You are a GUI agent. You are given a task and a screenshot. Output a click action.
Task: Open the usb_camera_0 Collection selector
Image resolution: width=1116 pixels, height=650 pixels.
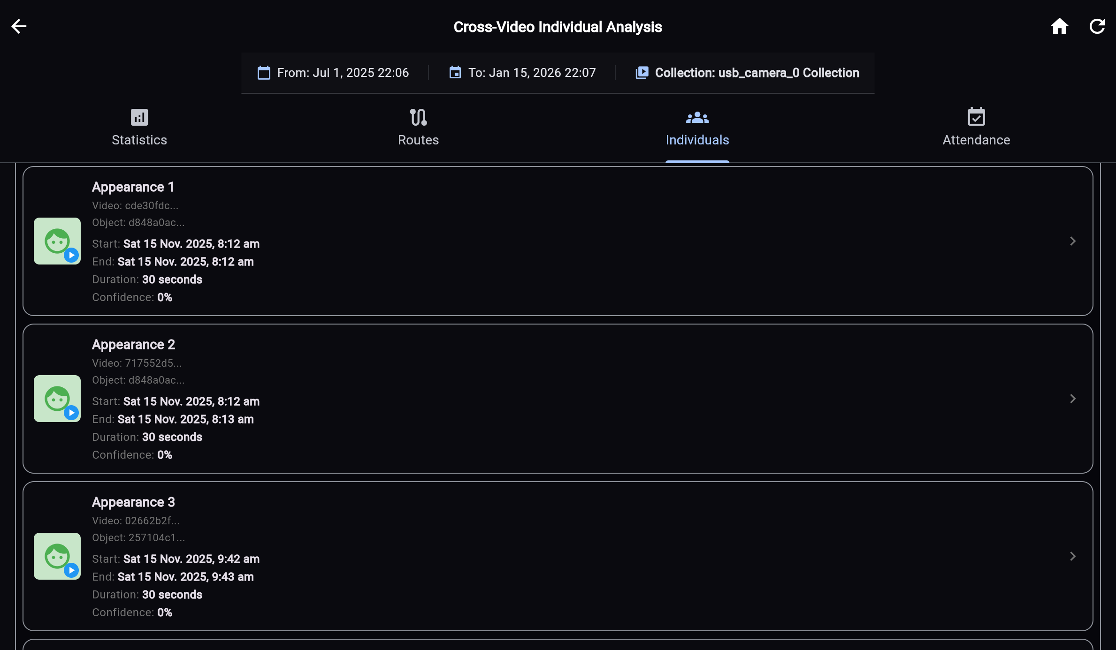click(748, 73)
